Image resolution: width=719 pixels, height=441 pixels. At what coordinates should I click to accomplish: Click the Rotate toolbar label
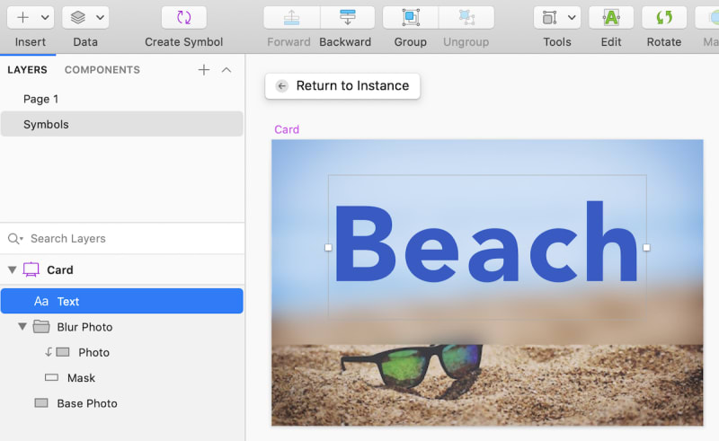[x=664, y=42]
